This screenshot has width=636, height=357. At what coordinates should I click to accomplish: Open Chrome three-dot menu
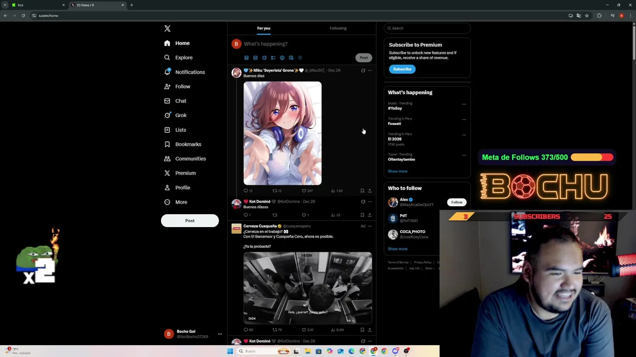click(x=630, y=16)
